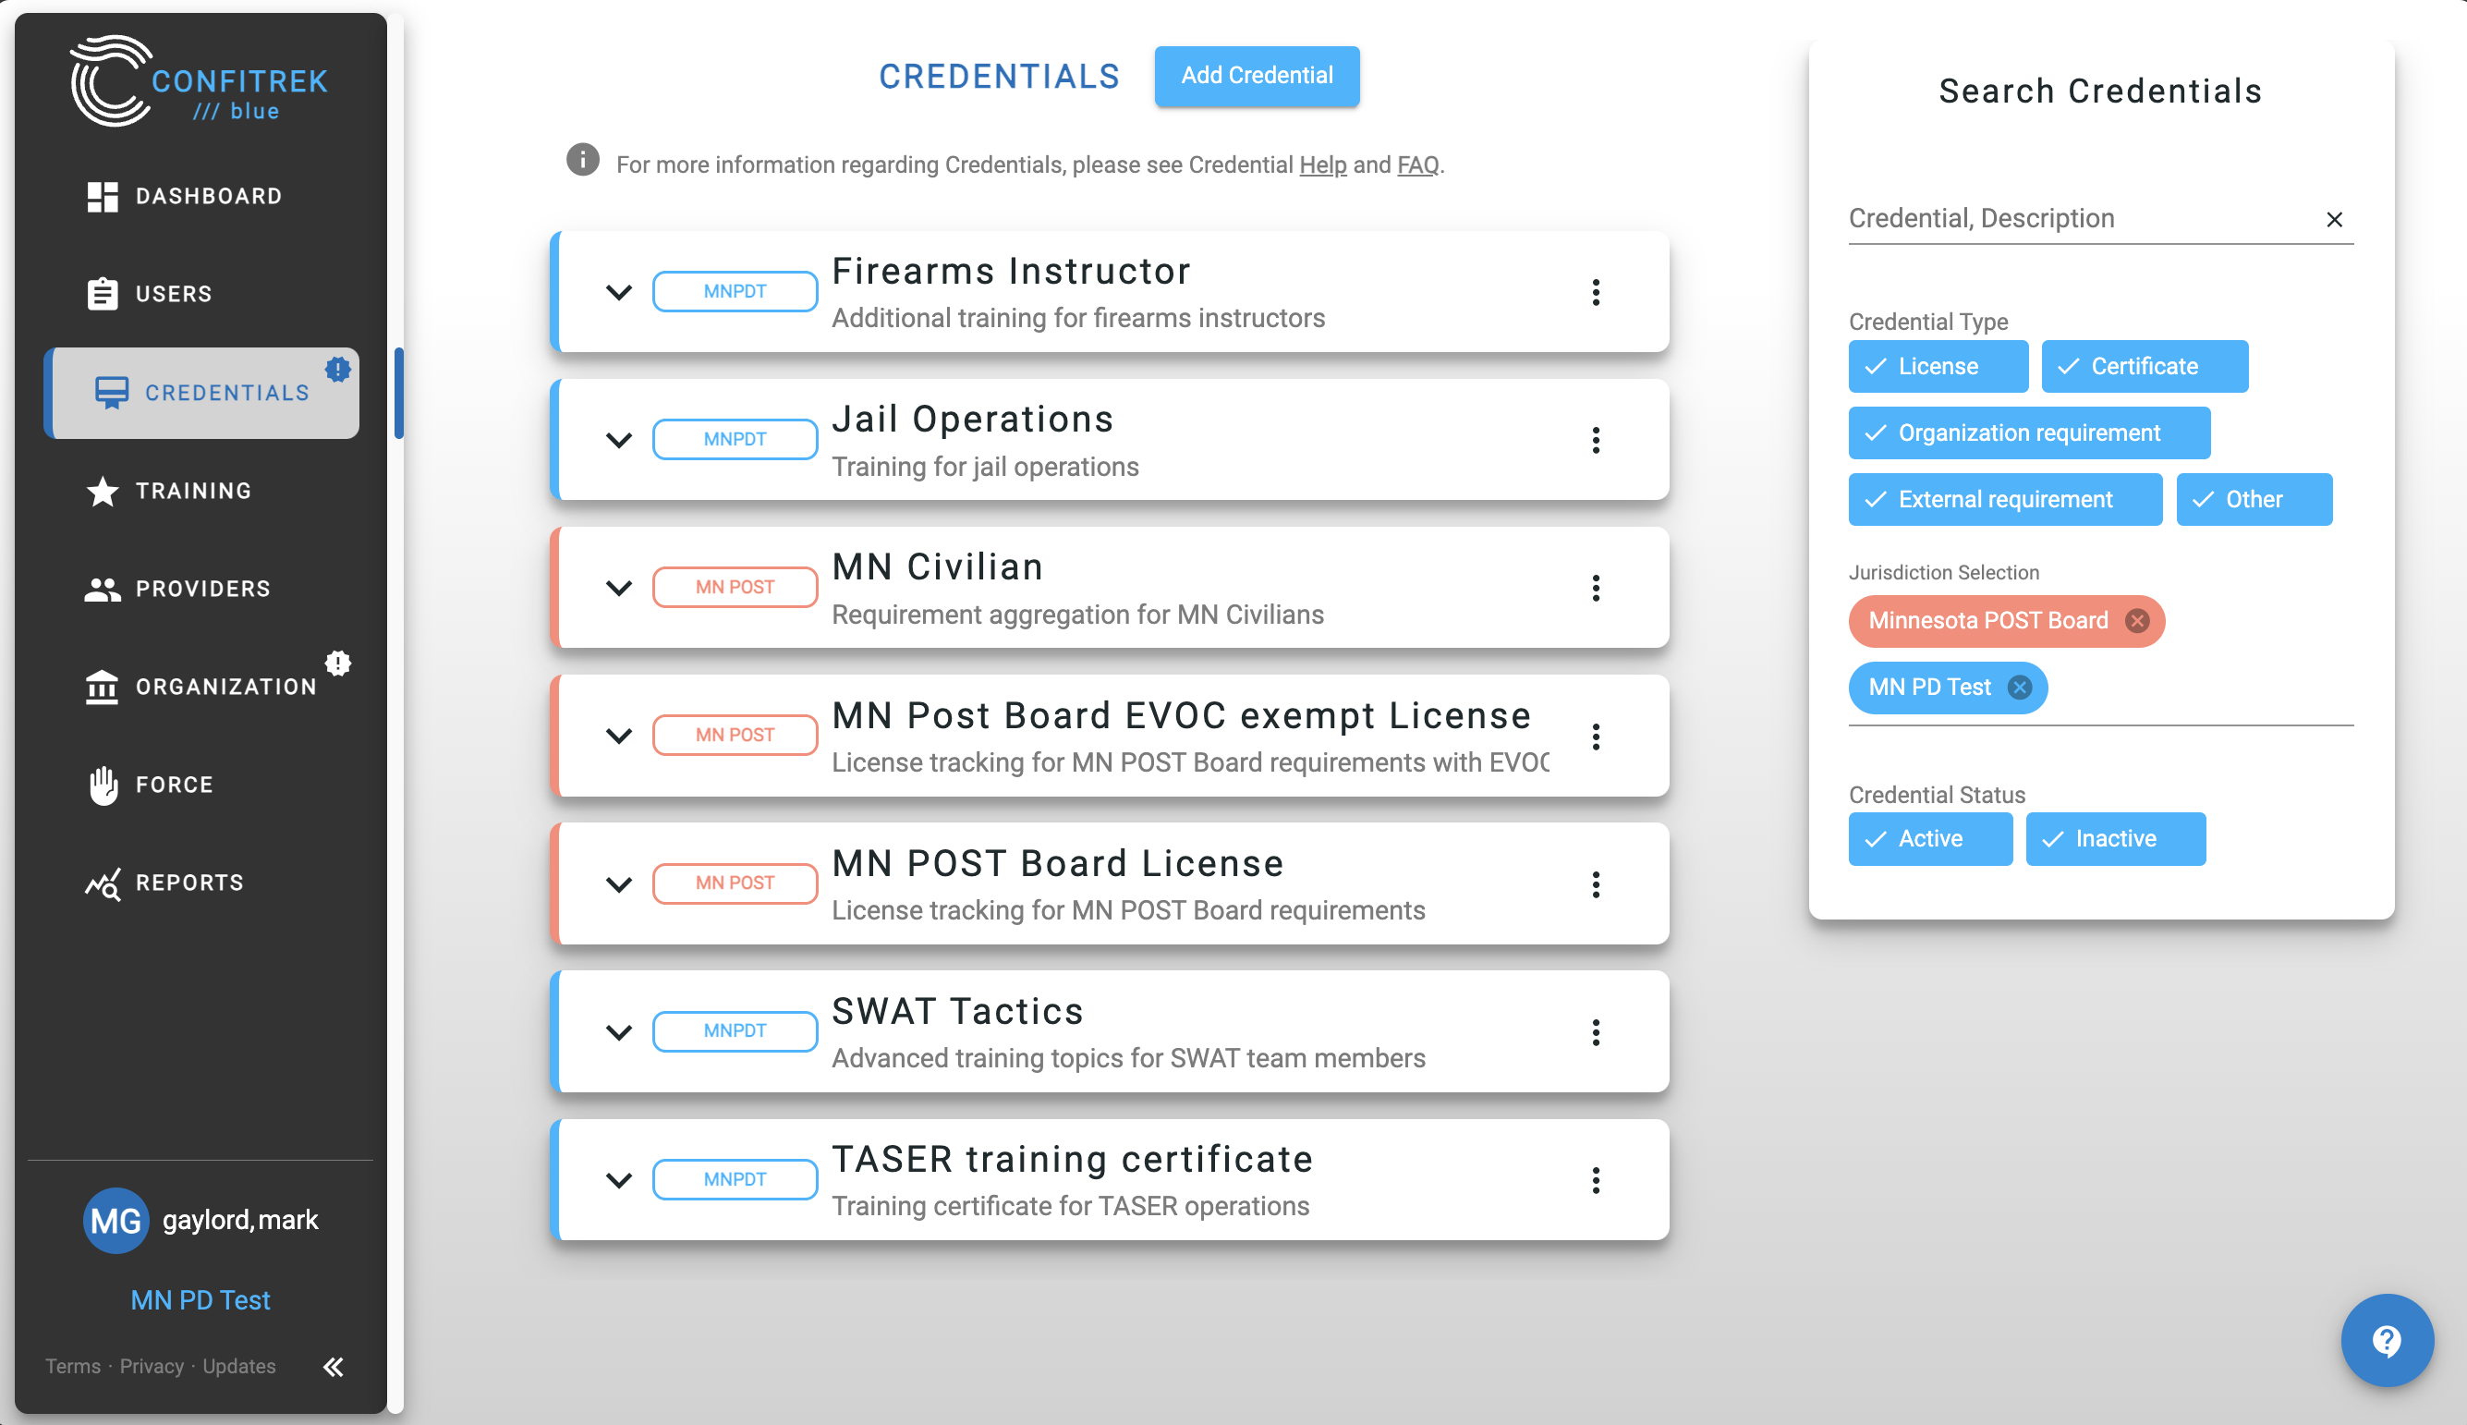
Task: Clear the Credential, Description search field
Action: pos(2334,219)
